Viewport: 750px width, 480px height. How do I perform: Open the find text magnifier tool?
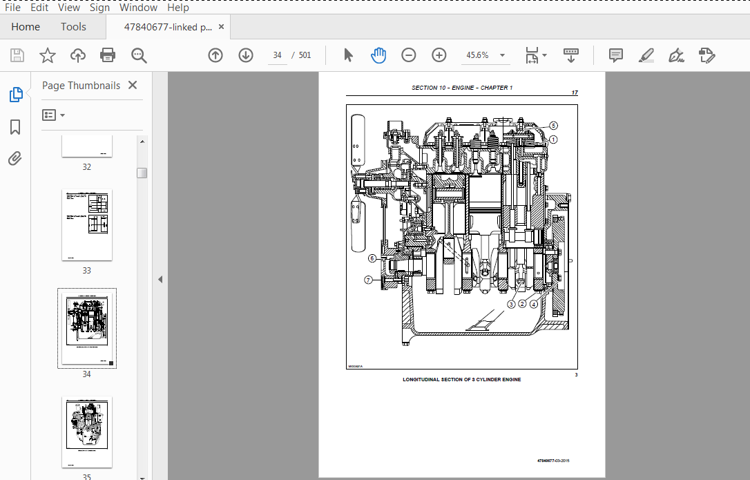pos(139,55)
